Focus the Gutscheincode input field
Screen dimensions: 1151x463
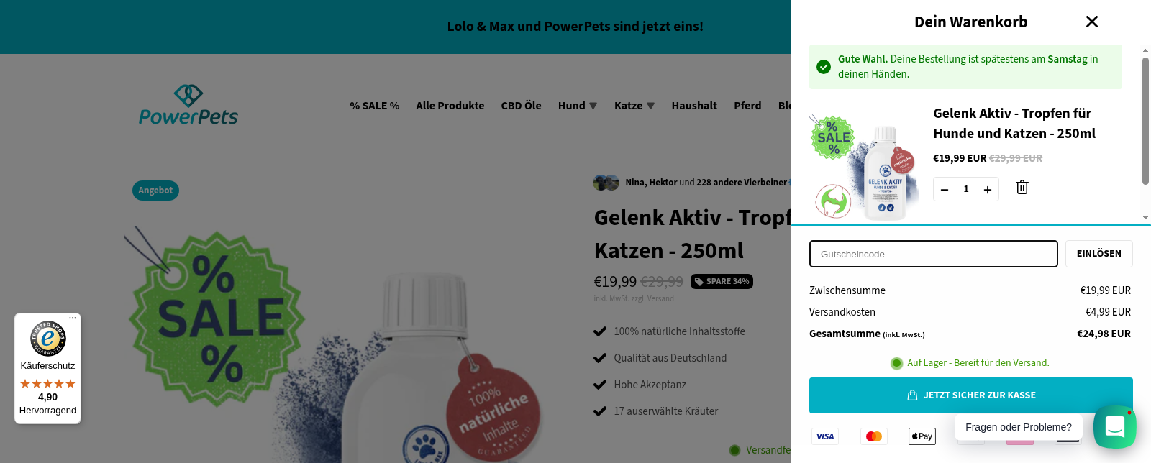[x=934, y=254]
